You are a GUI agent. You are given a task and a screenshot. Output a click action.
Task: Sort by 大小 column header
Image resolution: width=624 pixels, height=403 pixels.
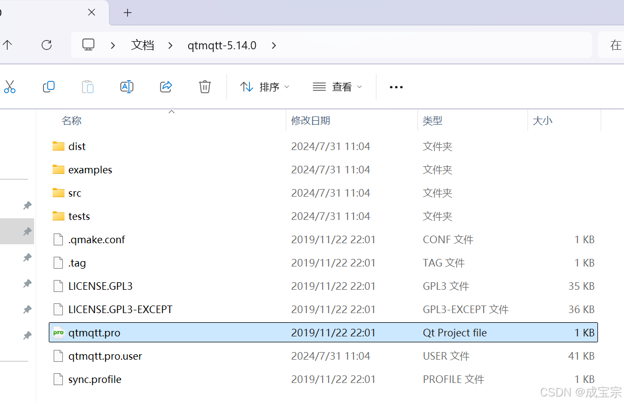pos(543,120)
